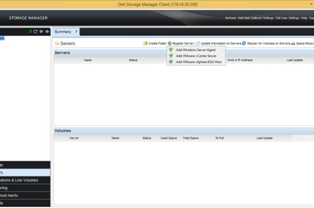Sort Volumes table by Server column
The height and width of the screenshot is (209, 314).
click(74, 138)
